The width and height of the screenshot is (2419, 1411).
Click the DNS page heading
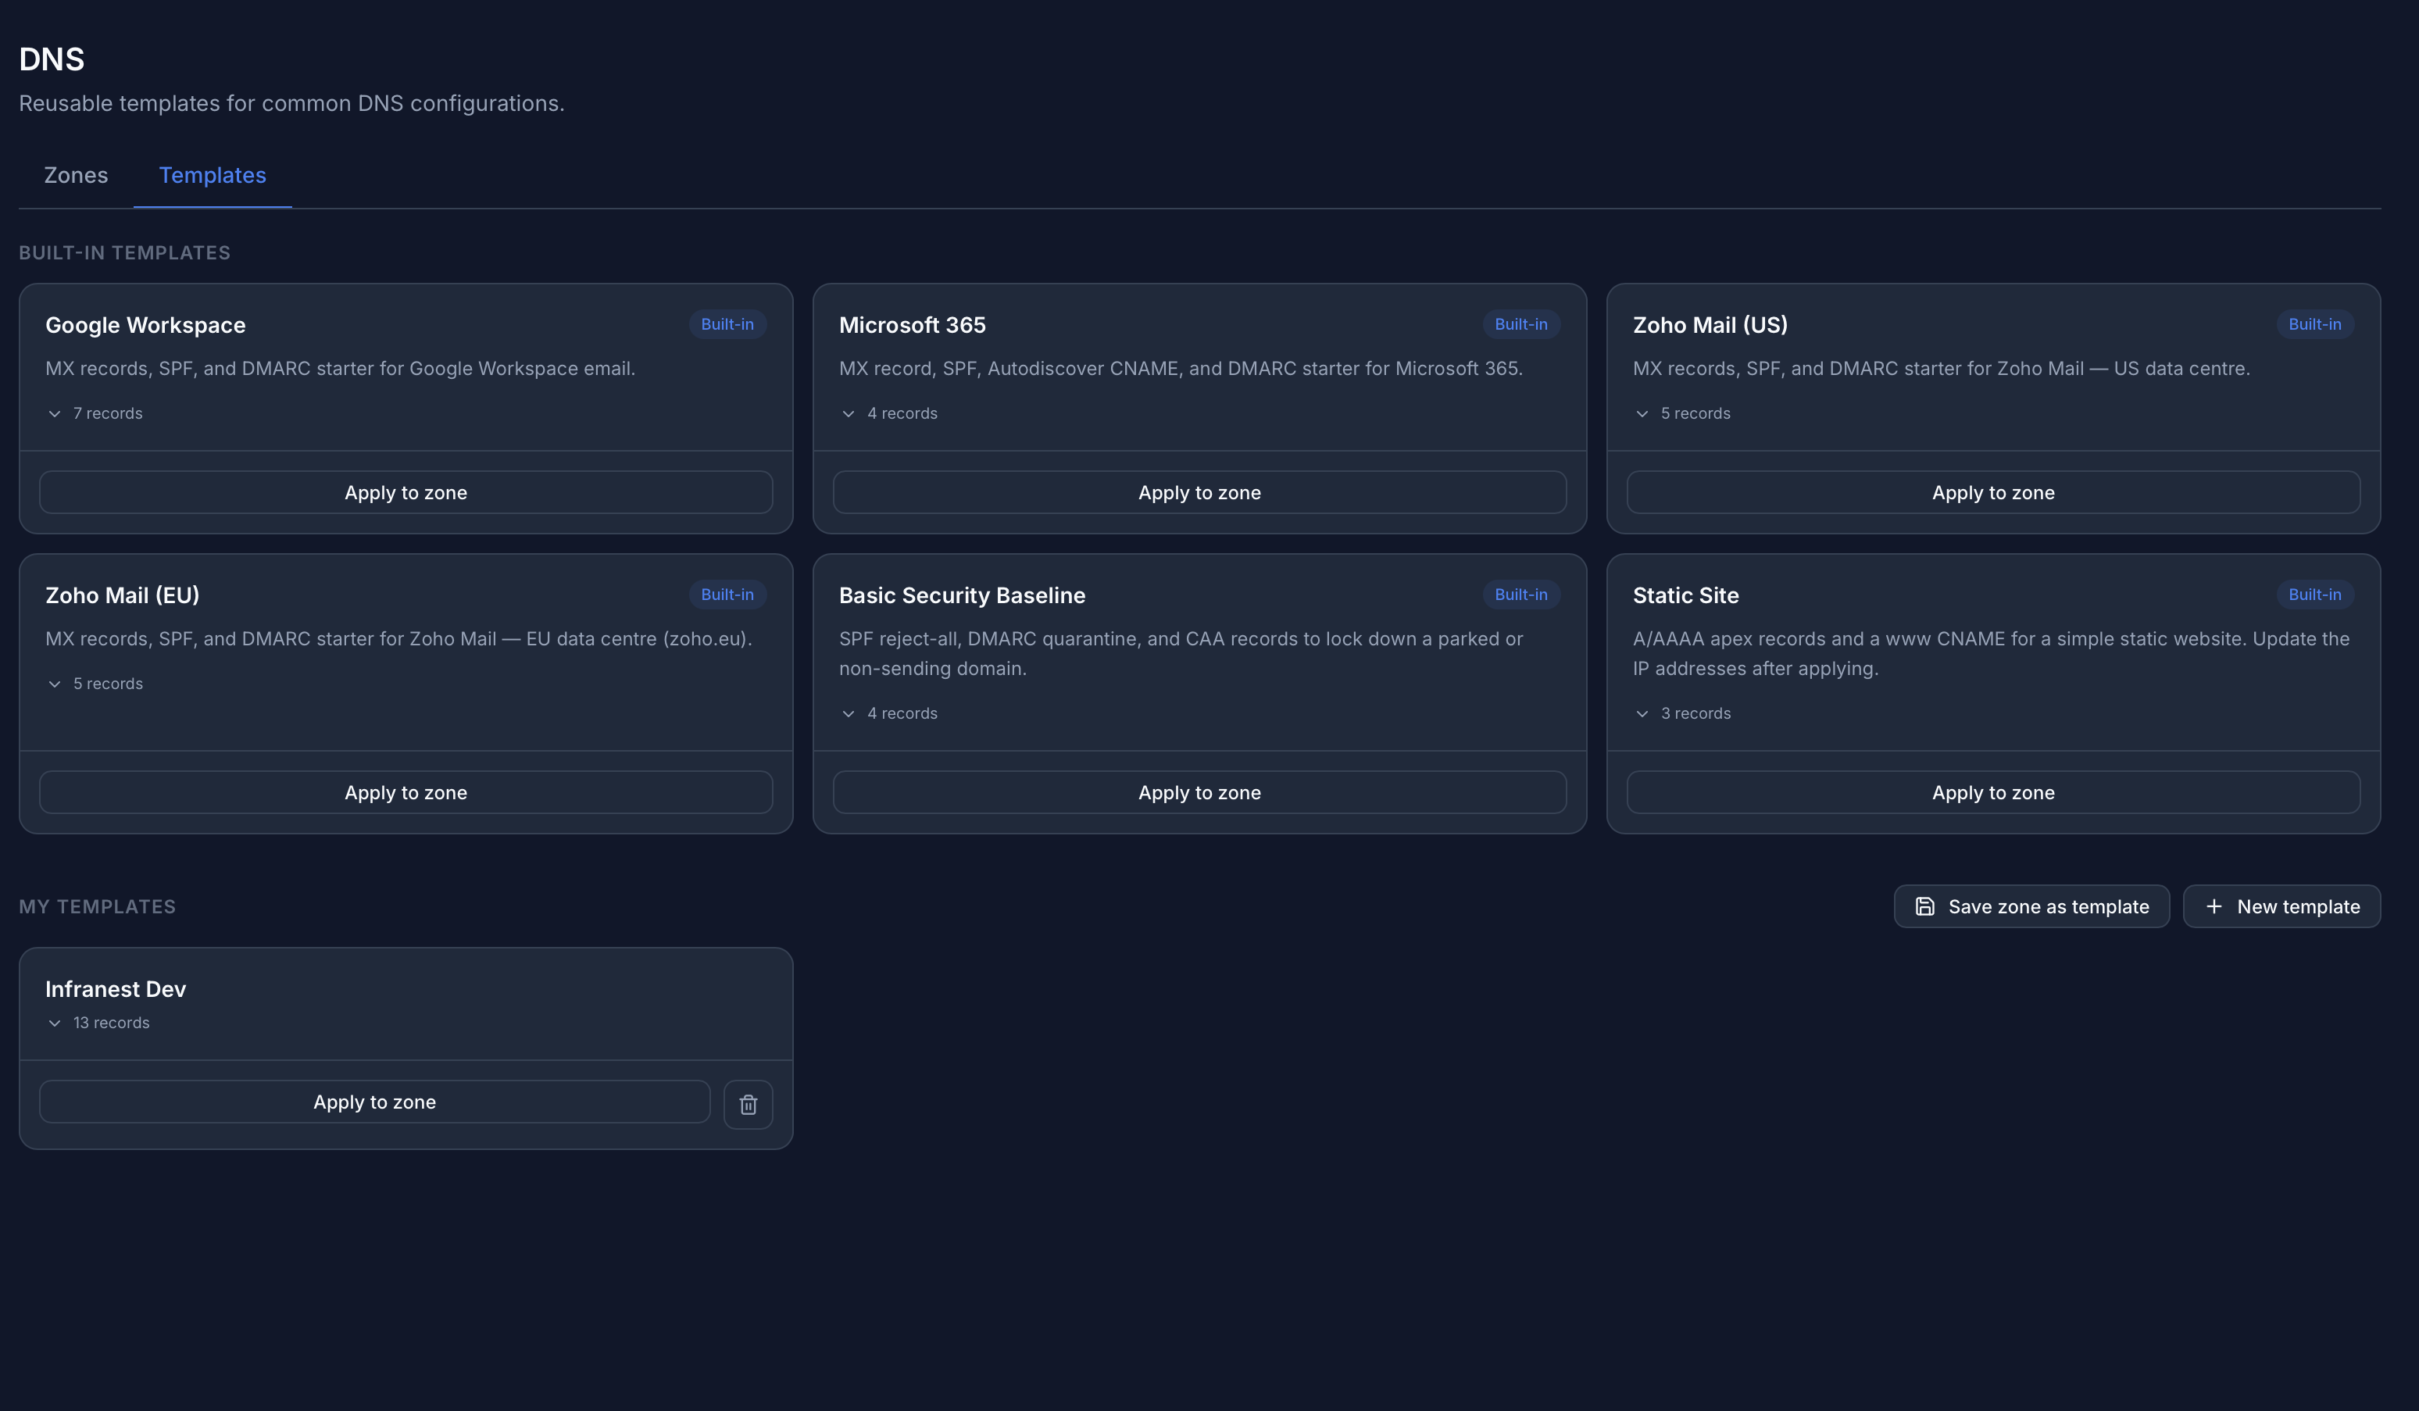tap(52, 59)
